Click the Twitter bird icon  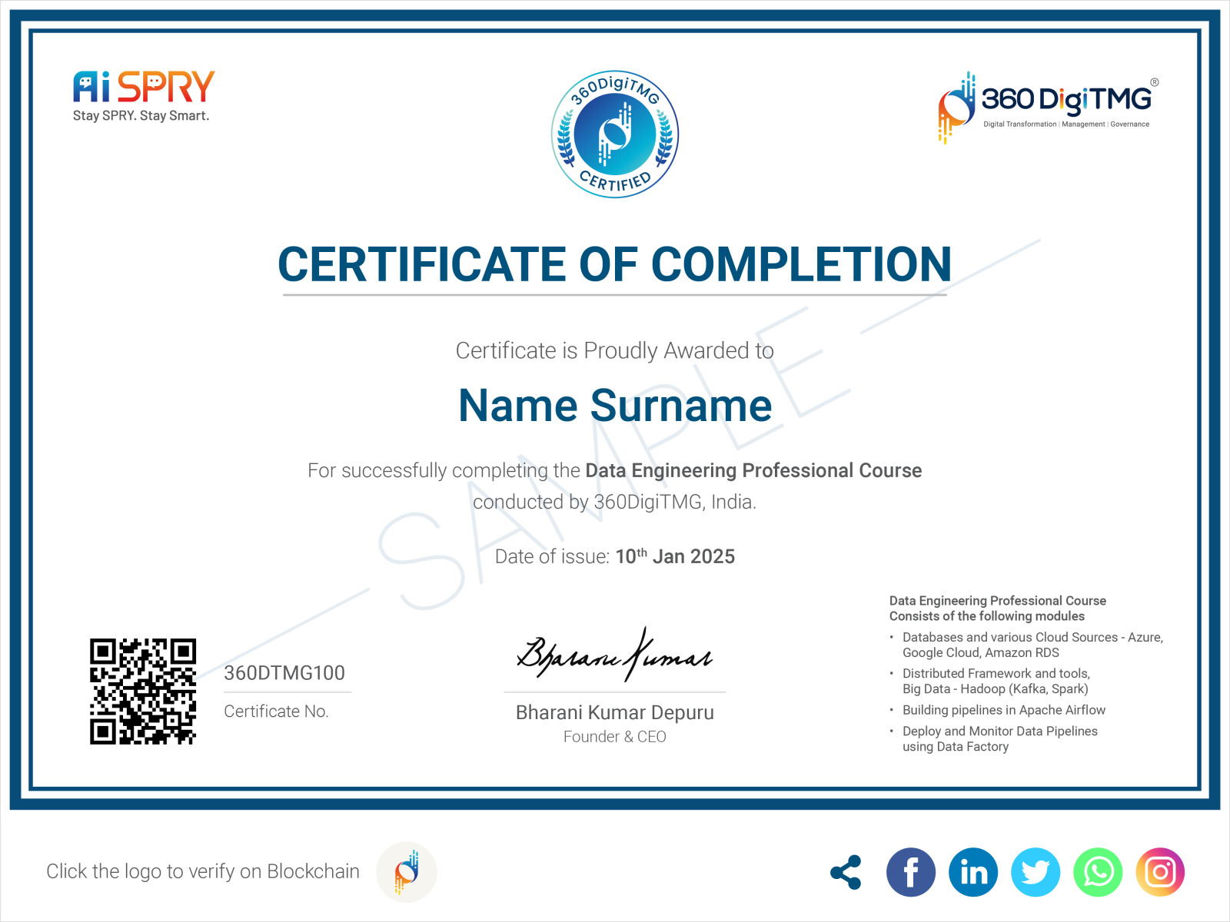tap(1036, 871)
